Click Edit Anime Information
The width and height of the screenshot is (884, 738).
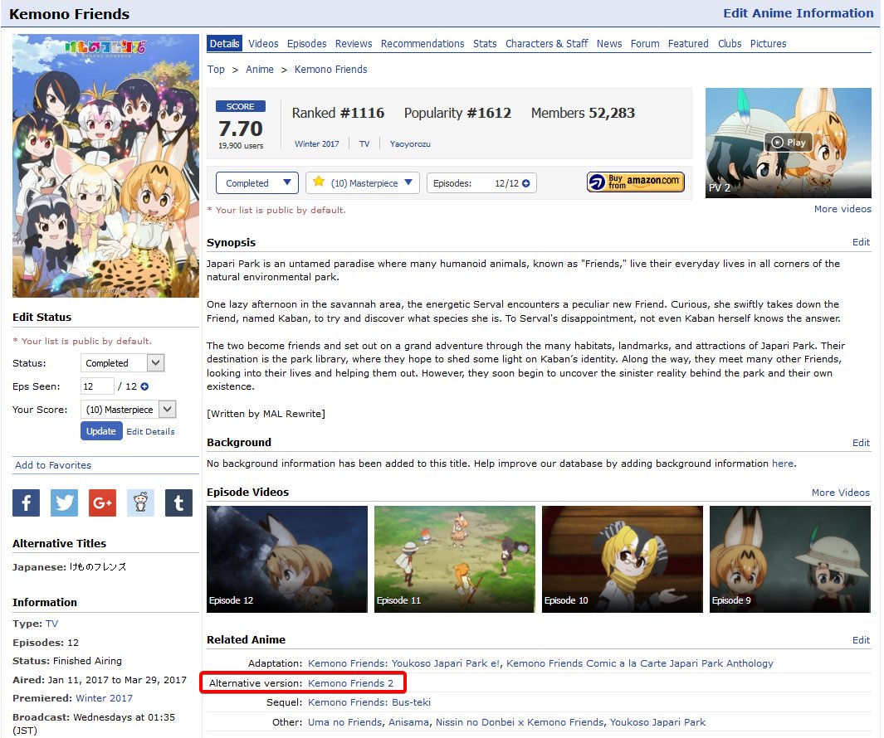pos(798,13)
